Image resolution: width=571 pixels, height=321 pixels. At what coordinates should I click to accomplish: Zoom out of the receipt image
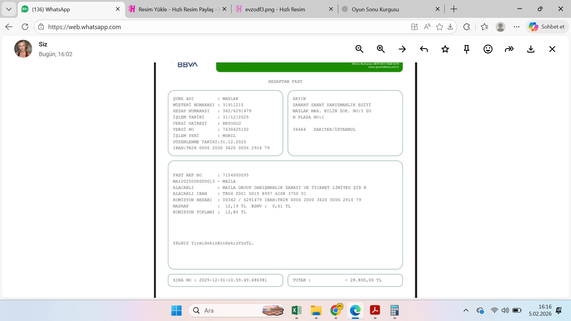pyautogui.click(x=359, y=49)
